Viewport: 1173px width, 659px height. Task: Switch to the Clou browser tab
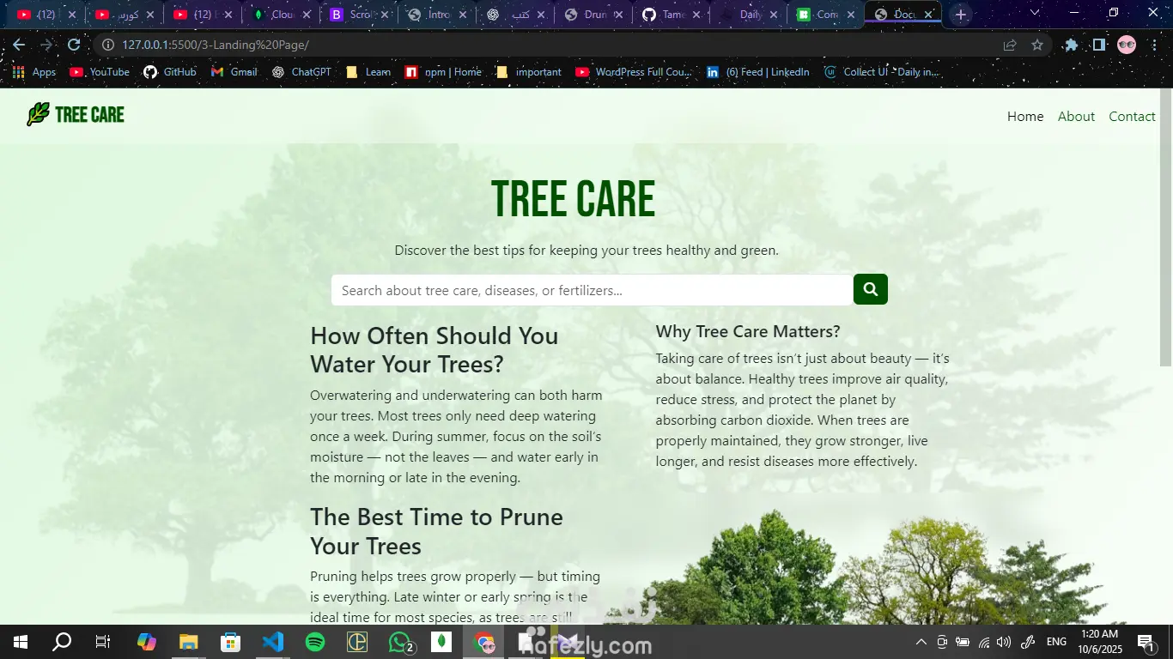tap(282, 15)
